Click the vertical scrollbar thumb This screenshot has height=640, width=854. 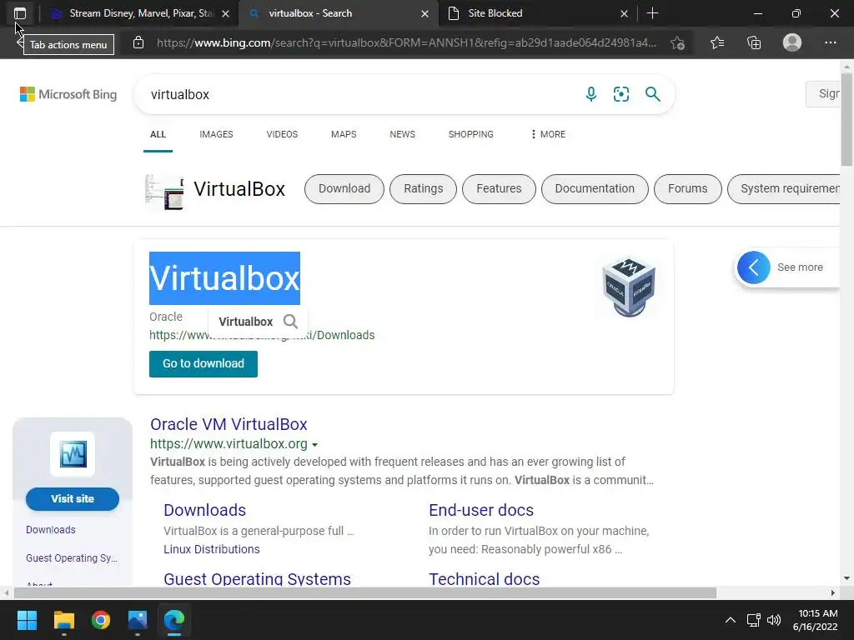(x=846, y=119)
